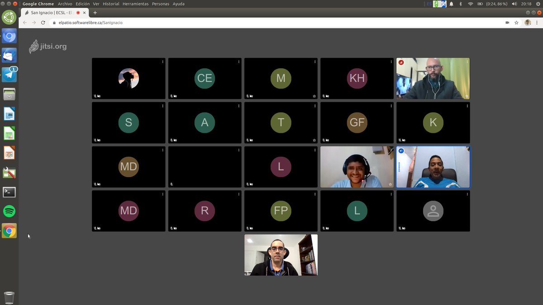Click the notification bell in top bar
This screenshot has height=305, width=543.
[452, 4]
